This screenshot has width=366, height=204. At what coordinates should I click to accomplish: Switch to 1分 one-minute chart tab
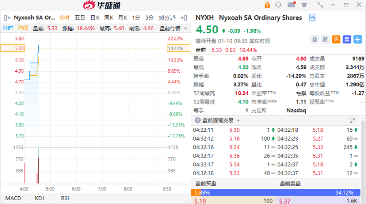click(136, 18)
